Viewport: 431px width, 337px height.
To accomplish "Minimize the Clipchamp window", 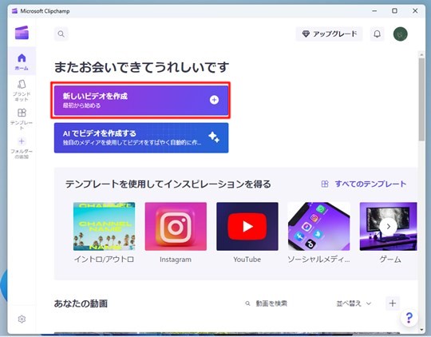I will (x=374, y=10).
